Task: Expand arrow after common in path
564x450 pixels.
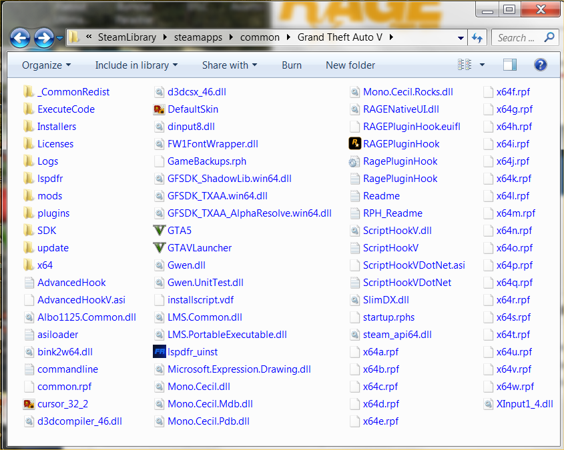Action: coord(288,37)
